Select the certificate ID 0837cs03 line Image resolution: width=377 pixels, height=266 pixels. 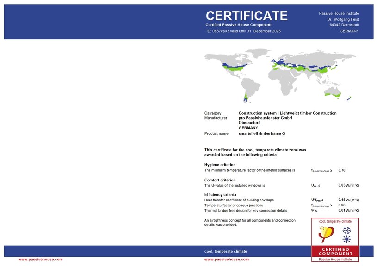243,31
